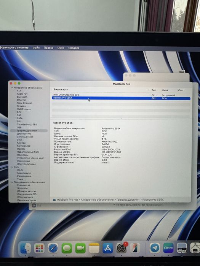Select the Radeon Pro 555X row

[x=121, y=98]
